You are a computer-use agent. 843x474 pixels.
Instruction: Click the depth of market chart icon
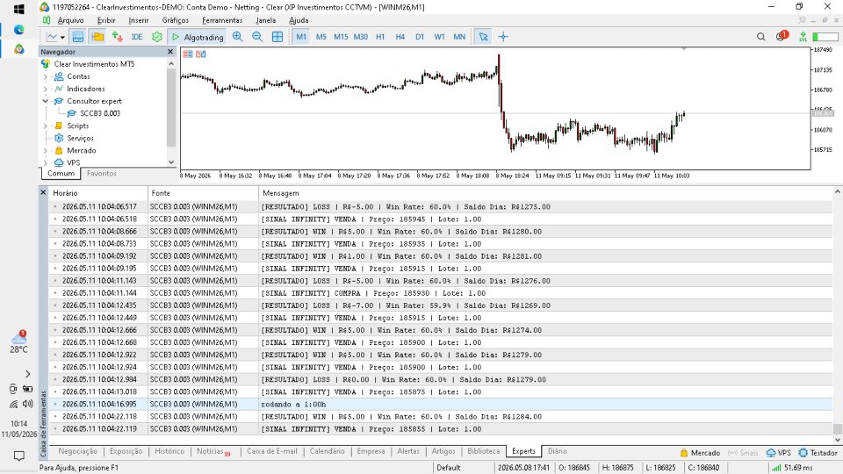(200, 54)
